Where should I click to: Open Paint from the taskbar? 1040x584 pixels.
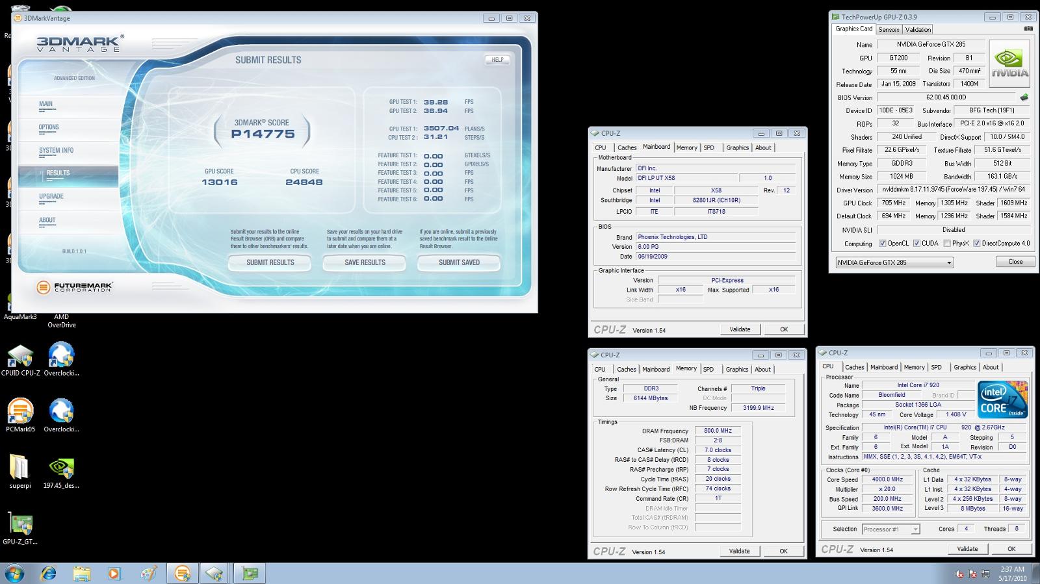pos(148,574)
